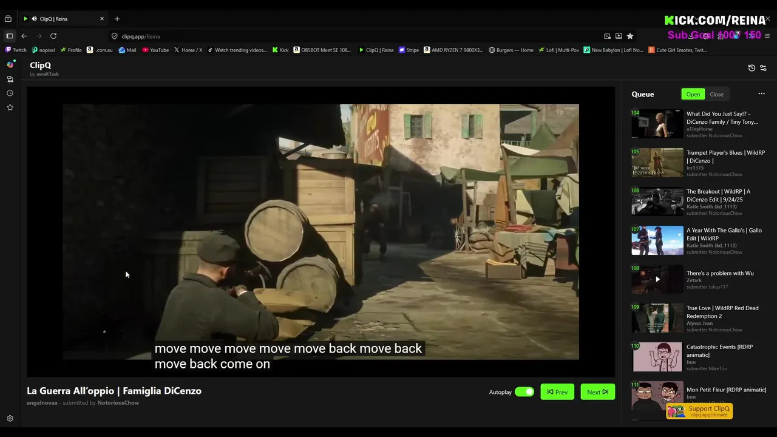Click the install app icon in the address bar

619,36
